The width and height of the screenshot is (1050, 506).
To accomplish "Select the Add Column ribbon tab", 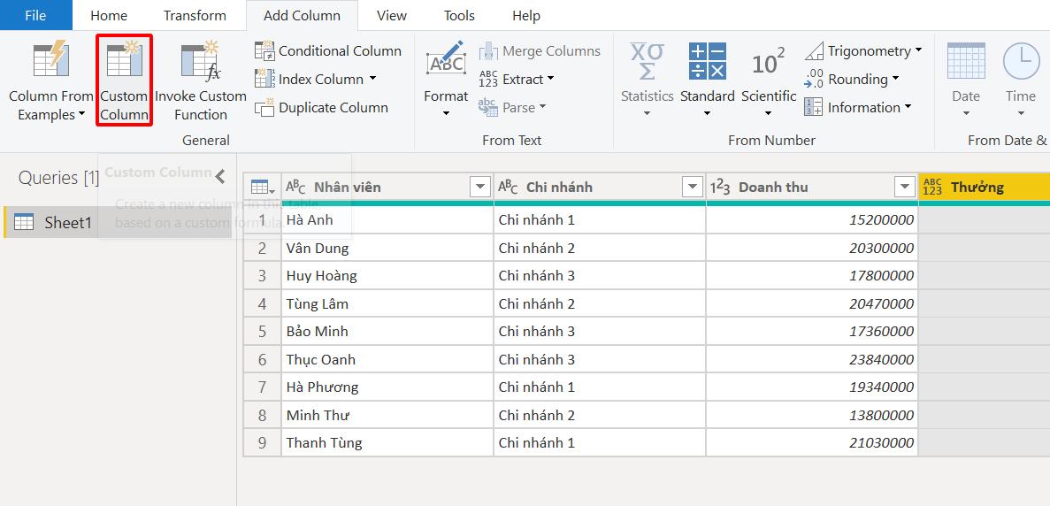I will pyautogui.click(x=302, y=15).
